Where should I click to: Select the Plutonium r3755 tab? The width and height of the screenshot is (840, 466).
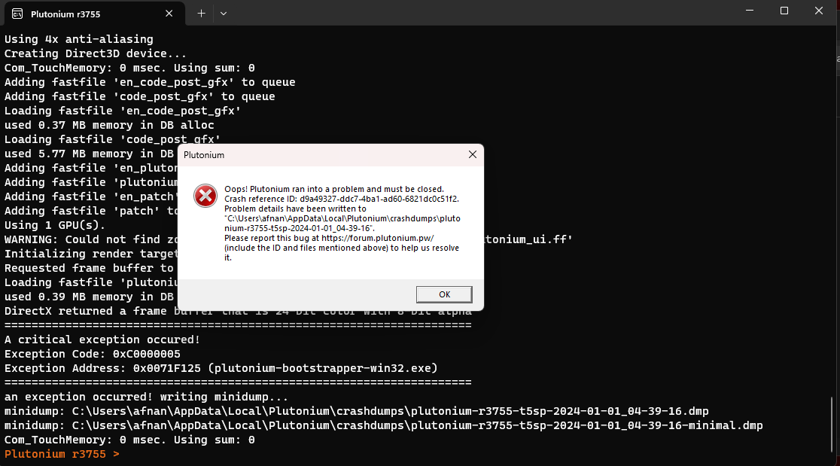click(x=94, y=14)
